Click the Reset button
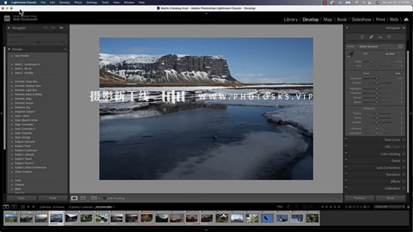The height and width of the screenshot is (232, 413). pyautogui.click(x=391, y=198)
